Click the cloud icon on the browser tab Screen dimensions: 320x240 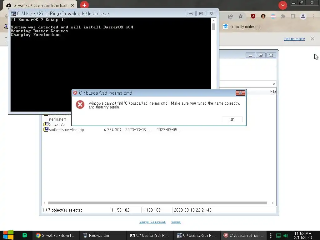9,6
